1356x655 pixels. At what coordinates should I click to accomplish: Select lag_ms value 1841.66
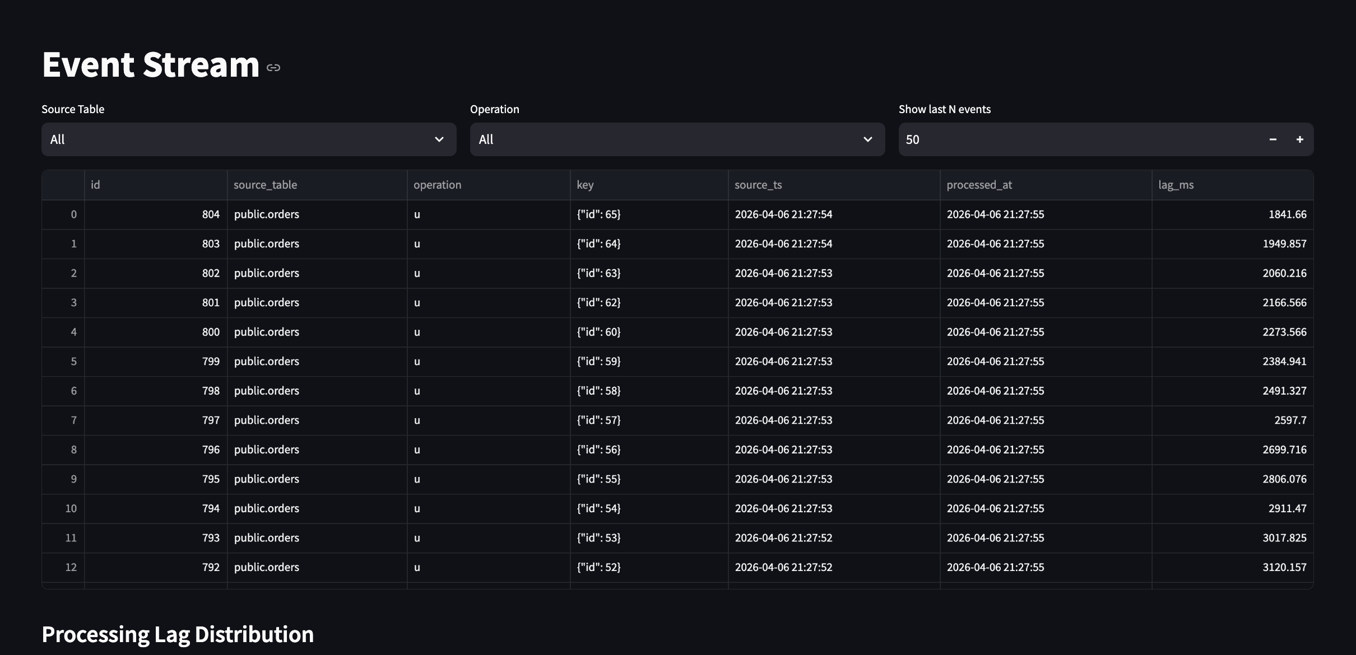[x=1233, y=214]
